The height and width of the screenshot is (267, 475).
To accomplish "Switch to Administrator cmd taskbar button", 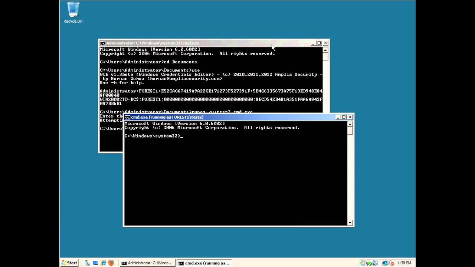I will (147, 263).
